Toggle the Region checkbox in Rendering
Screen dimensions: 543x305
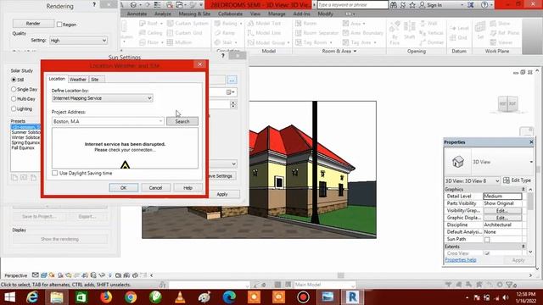59,25
